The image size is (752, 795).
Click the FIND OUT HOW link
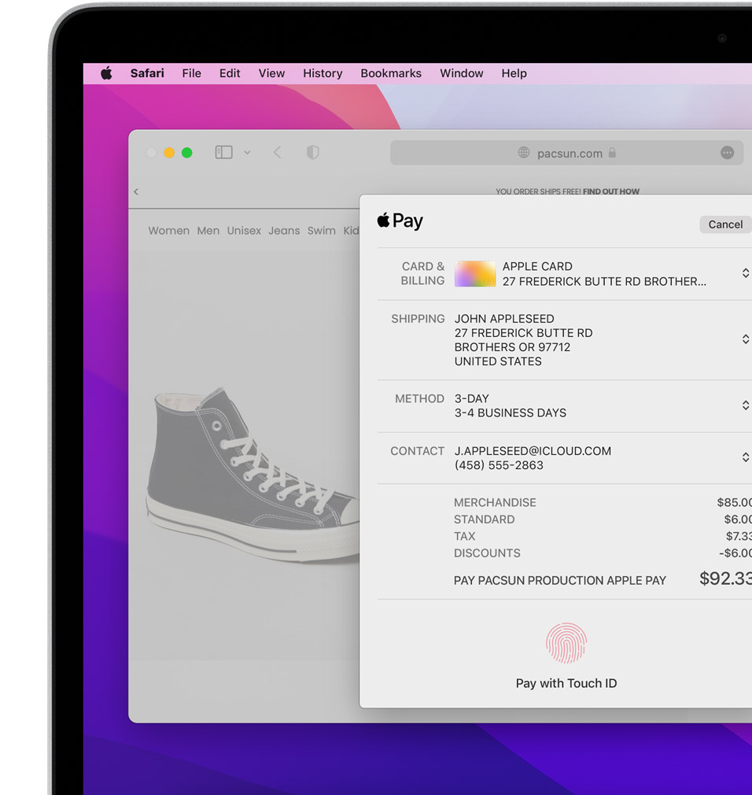611,191
